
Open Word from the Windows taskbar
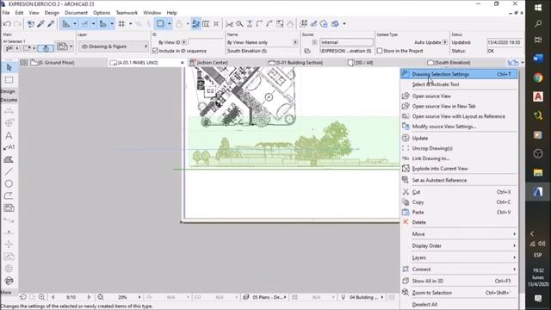(x=538, y=59)
